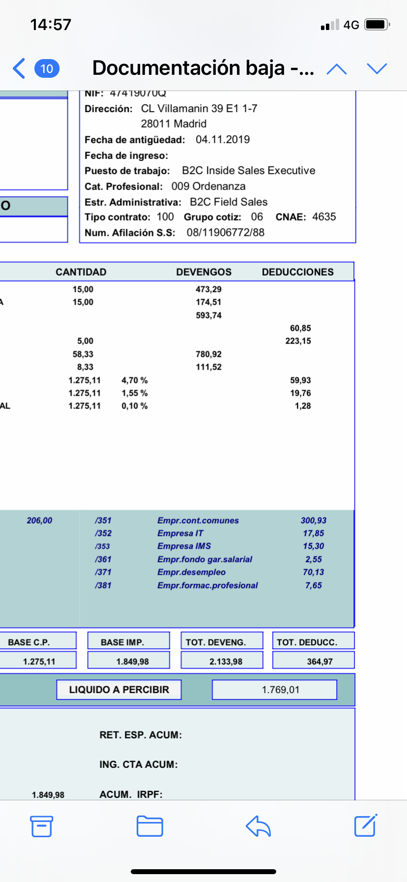The image size is (407, 882).
Task: Compose a new message with the pencil icon
Action: tap(366, 825)
